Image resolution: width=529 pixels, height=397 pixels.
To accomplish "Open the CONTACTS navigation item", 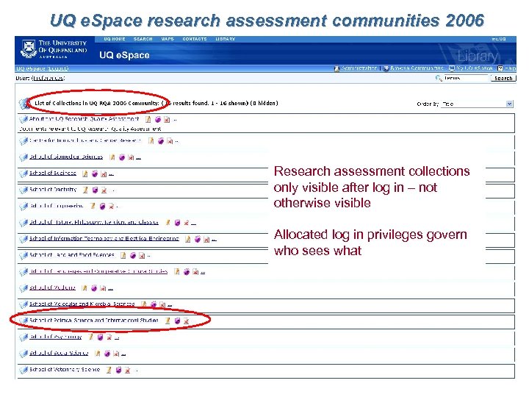I will pyautogui.click(x=194, y=39).
